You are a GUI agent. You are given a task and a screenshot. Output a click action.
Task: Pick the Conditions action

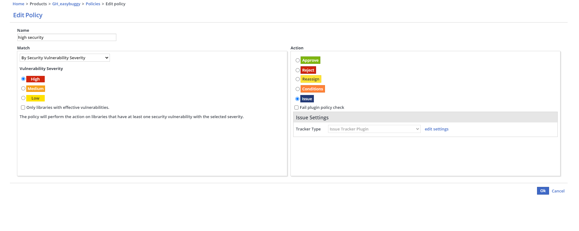click(298, 89)
